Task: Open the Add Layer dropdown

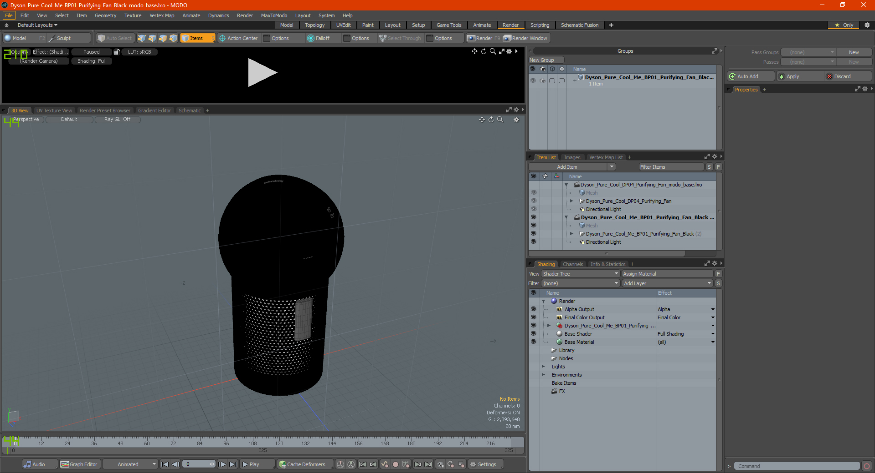Action: 667,283
